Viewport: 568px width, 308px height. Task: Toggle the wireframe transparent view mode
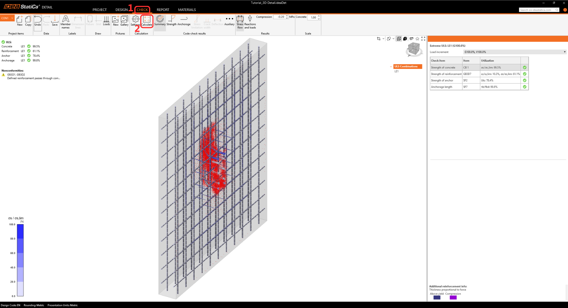coord(399,39)
